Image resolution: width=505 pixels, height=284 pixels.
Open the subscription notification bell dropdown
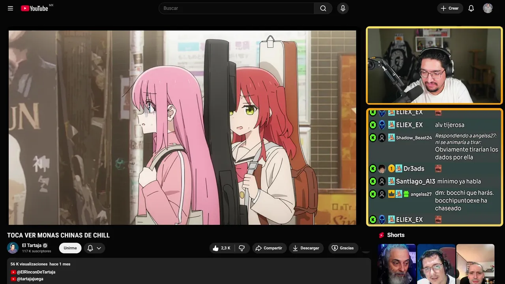tap(94, 248)
